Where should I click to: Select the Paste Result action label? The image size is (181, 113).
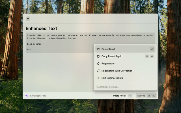coord(108,49)
